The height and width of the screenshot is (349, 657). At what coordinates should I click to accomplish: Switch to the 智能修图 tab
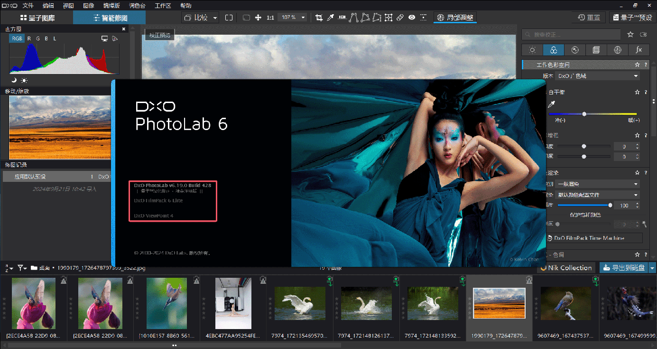point(110,18)
